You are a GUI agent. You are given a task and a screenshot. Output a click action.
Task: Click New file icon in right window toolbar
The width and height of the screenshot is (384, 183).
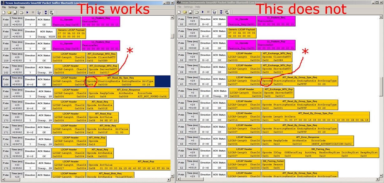click(x=179, y=12)
